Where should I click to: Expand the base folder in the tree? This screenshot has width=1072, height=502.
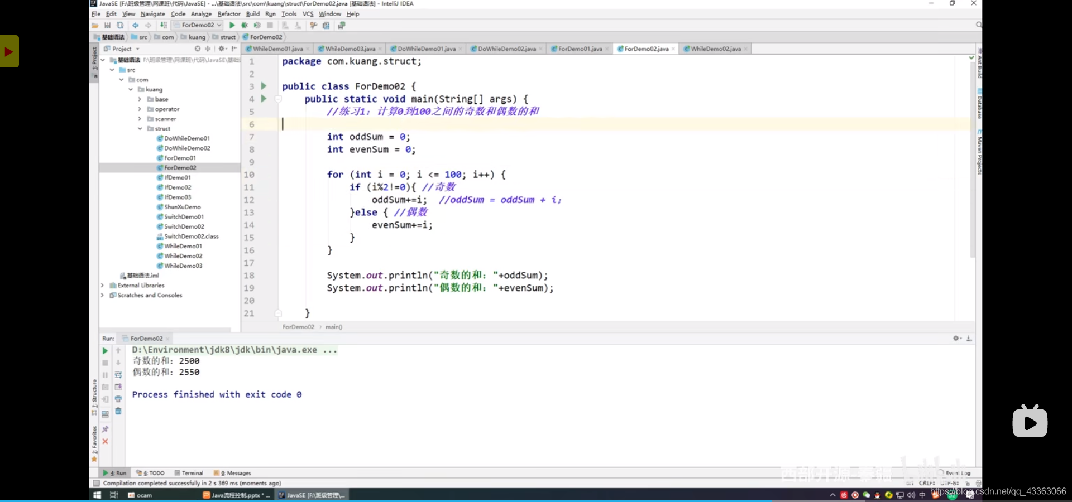point(140,99)
